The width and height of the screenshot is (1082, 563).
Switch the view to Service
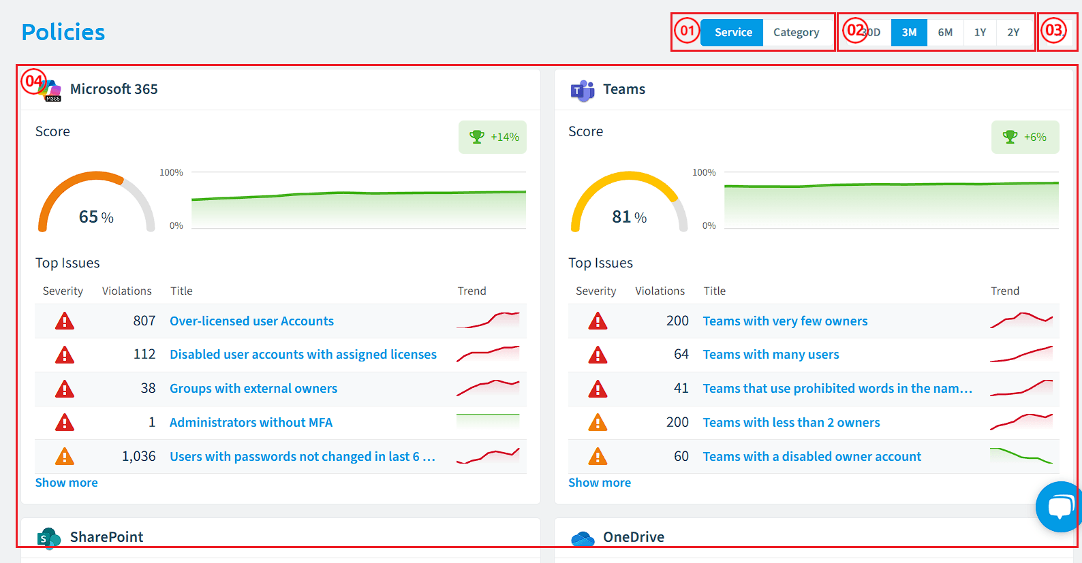[733, 32]
